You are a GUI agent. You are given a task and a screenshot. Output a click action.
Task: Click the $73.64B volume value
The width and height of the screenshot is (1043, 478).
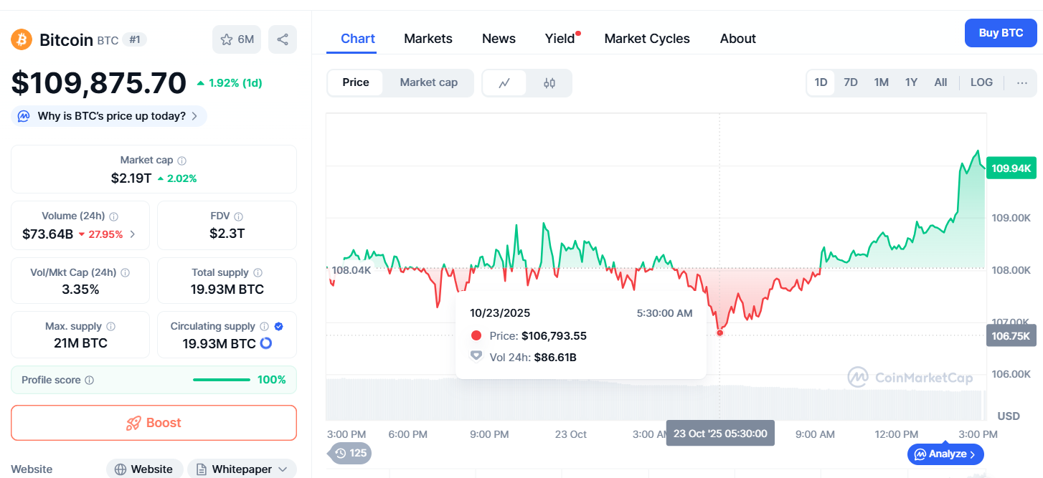[x=47, y=234]
